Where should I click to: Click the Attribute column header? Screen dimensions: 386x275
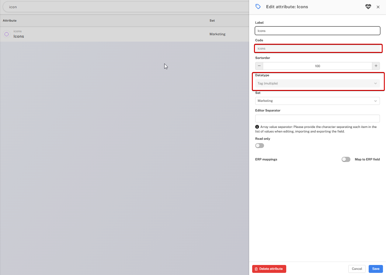(x=10, y=21)
